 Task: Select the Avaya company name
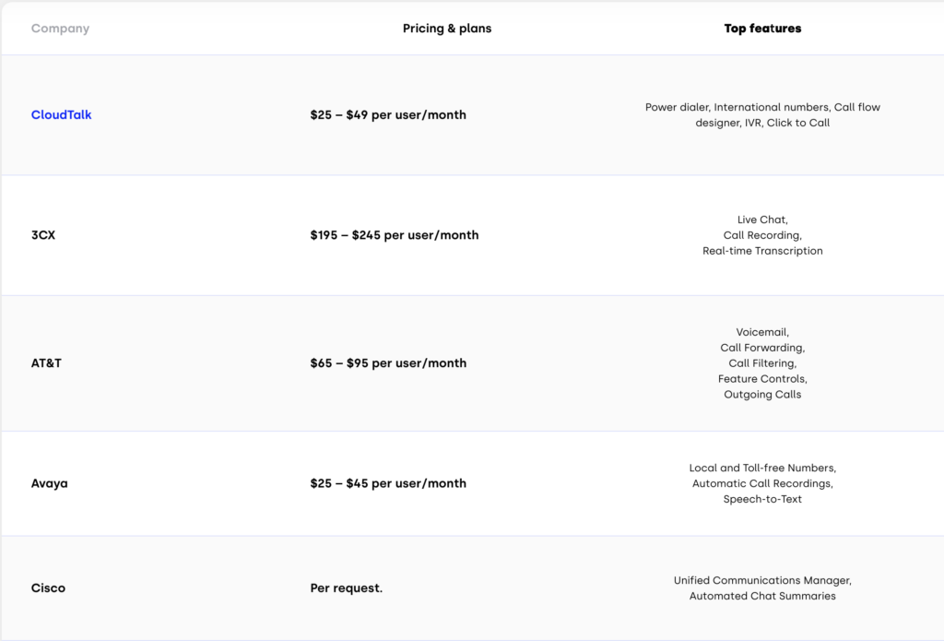pyautogui.click(x=49, y=483)
